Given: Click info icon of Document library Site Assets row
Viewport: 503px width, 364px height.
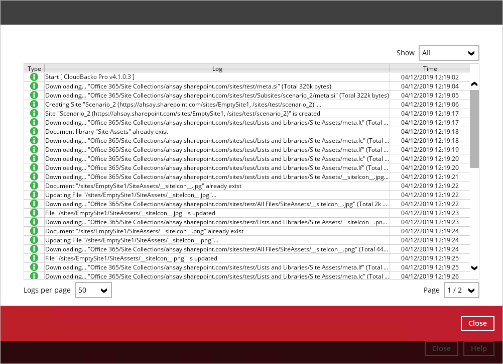Looking at the screenshot, I should tap(34, 131).
